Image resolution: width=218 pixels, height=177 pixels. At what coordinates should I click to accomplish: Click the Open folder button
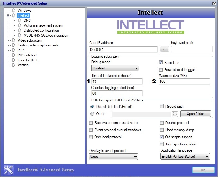point(195,114)
